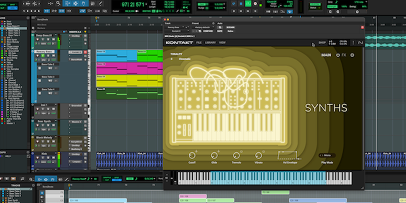Select the Boar Synth track name

[x=44, y=121]
